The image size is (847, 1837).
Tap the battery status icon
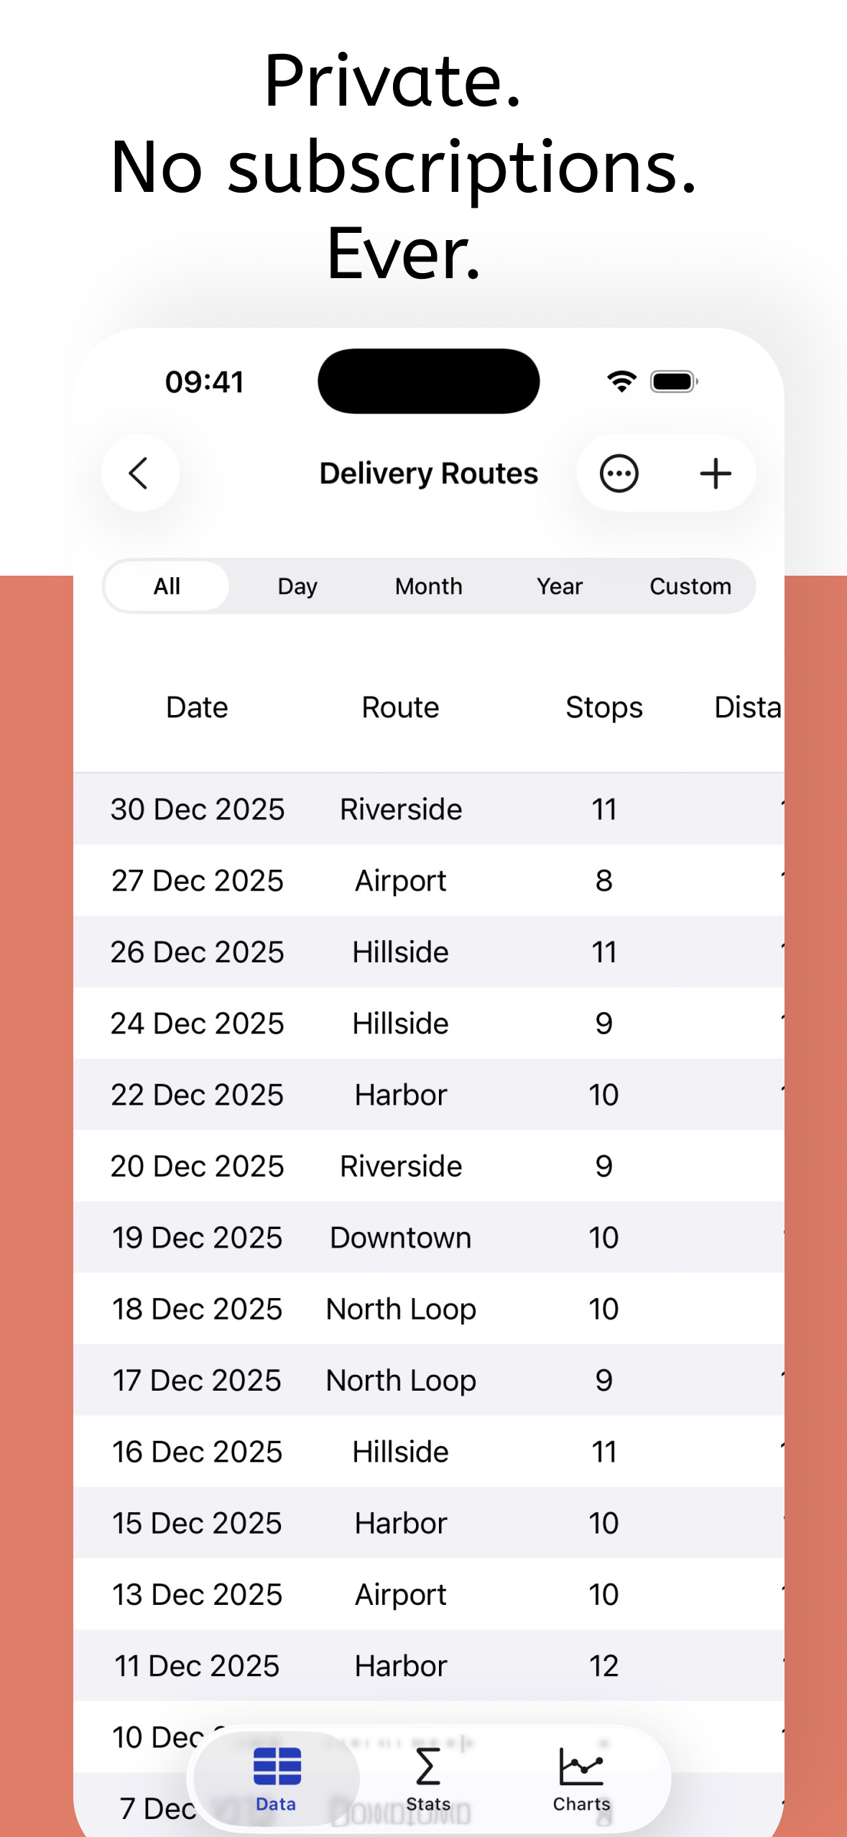pos(674,381)
